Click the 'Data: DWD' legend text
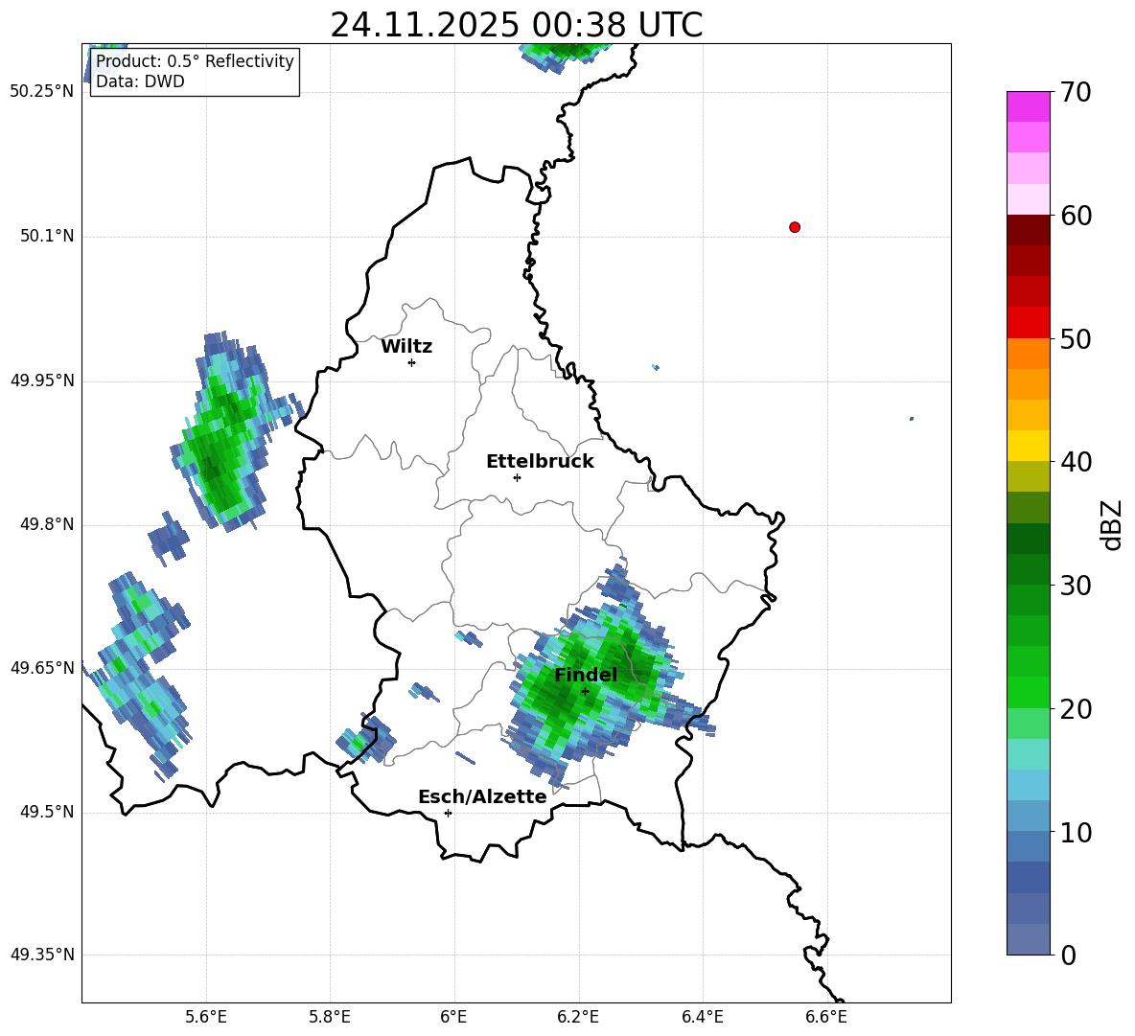This screenshot has height=1036, width=1135. click(140, 81)
